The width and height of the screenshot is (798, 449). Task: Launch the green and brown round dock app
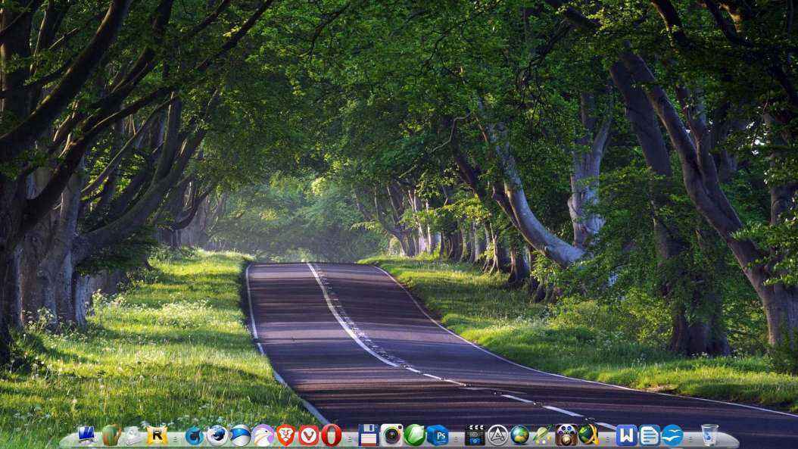tap(111, 435)
